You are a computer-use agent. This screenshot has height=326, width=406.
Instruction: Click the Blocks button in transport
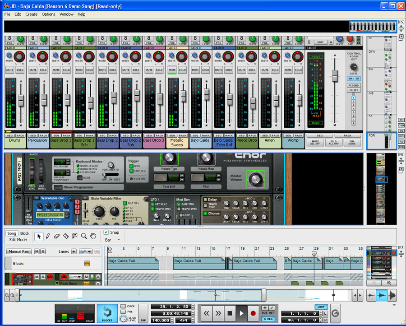coord(107,313)
